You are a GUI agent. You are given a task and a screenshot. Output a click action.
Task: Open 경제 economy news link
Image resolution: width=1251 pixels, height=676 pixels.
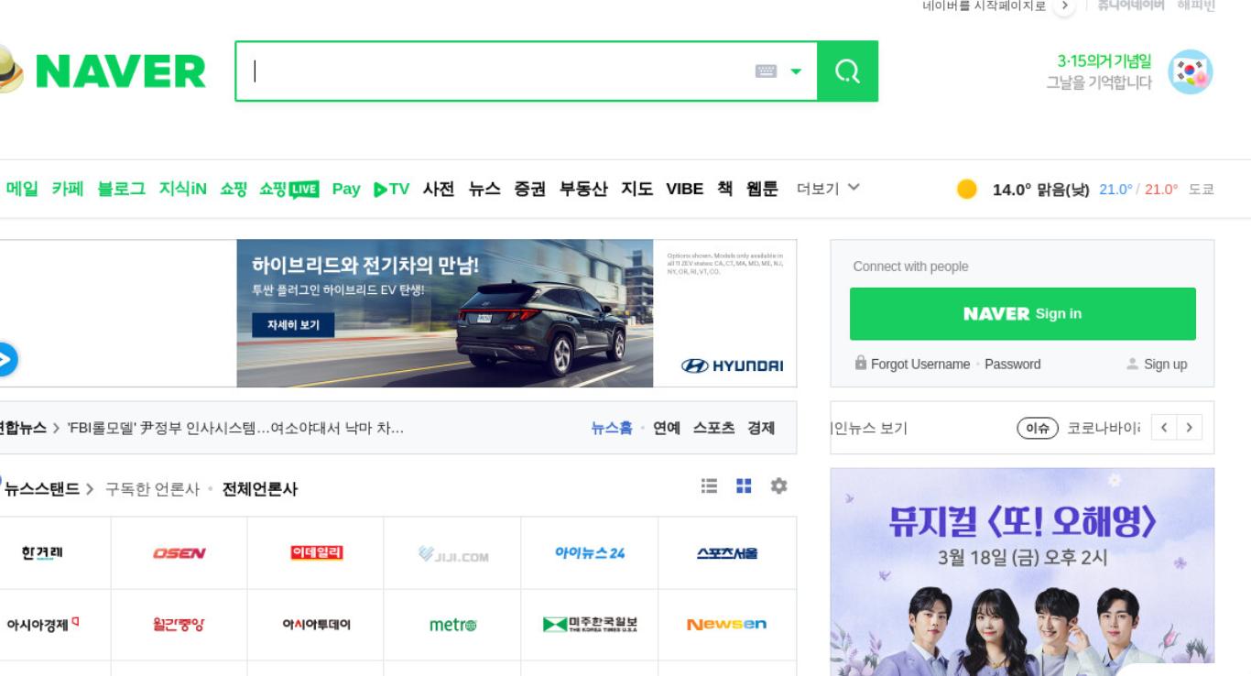click(761, 428)
